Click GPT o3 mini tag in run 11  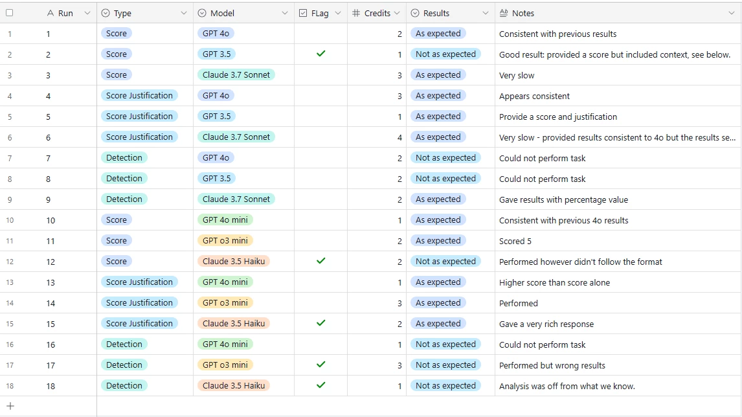tap(225, 240)
